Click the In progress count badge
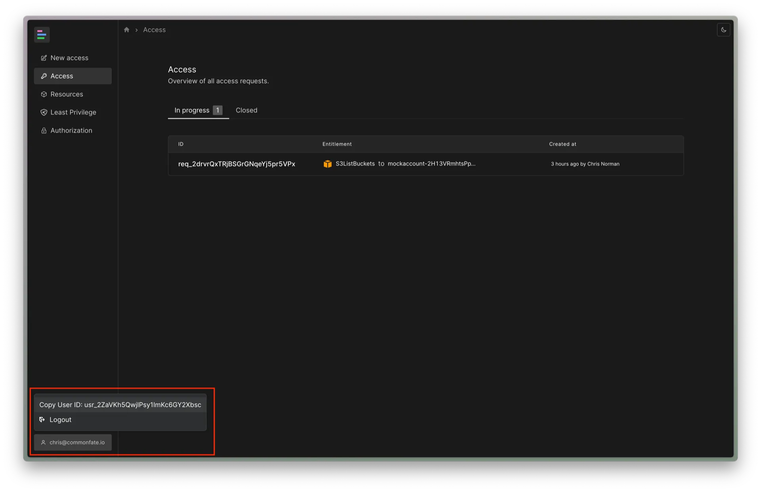The height and width of the screenshot is (492, 761). tap(218, 110)
